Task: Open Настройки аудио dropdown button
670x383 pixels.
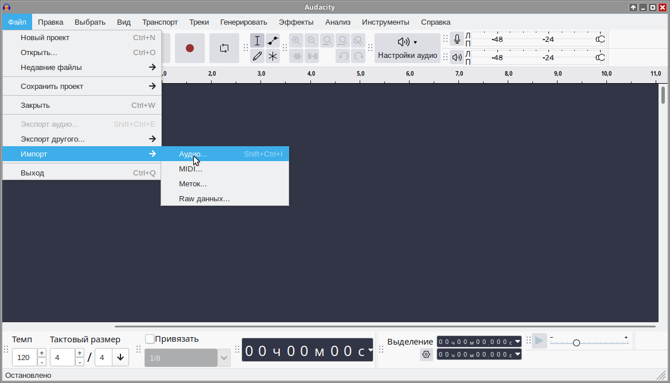Action: [x=407, y=48]
